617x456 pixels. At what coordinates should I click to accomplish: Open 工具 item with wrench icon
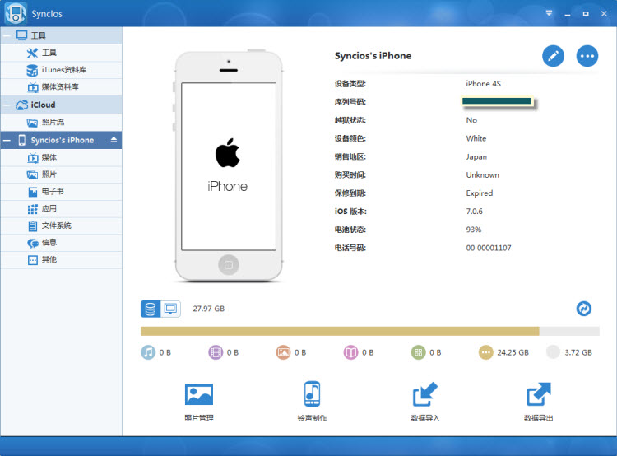[x=61, y=53]
